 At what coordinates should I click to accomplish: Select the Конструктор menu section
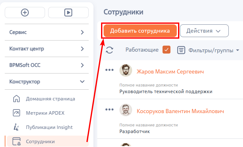(x=47, y=81)
